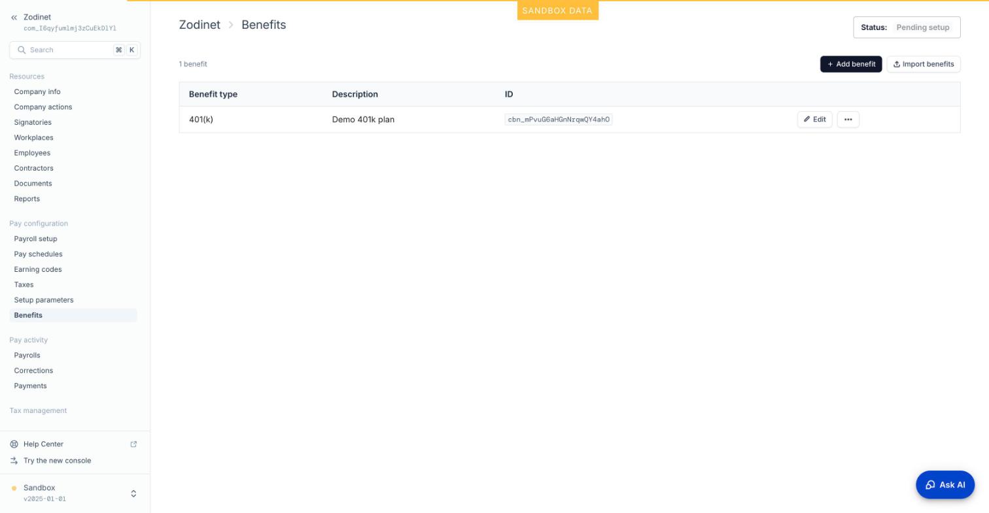This screenshot has width=989, height=513.
Task: Click the Benefits breadcrumb title
Action: [x=264, y=25]
